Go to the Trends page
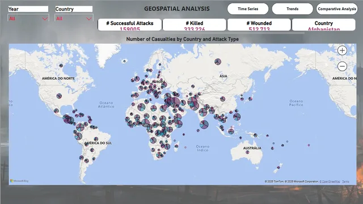This screenshot has width=363, height=204. pyautogui.click(x=293, y=9)
